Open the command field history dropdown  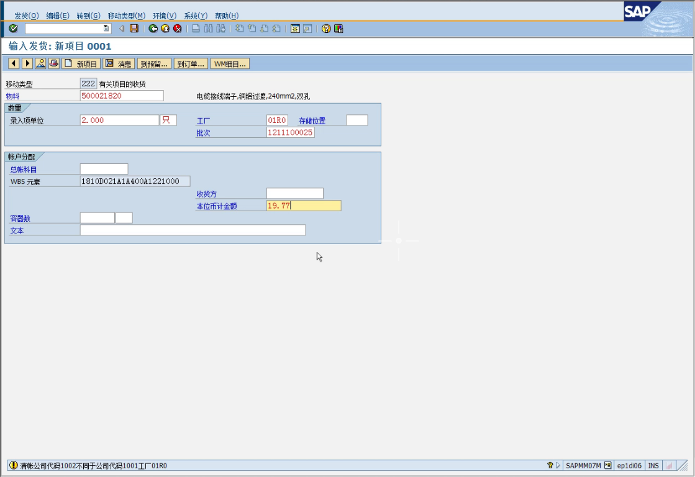[x=106, y=29]
